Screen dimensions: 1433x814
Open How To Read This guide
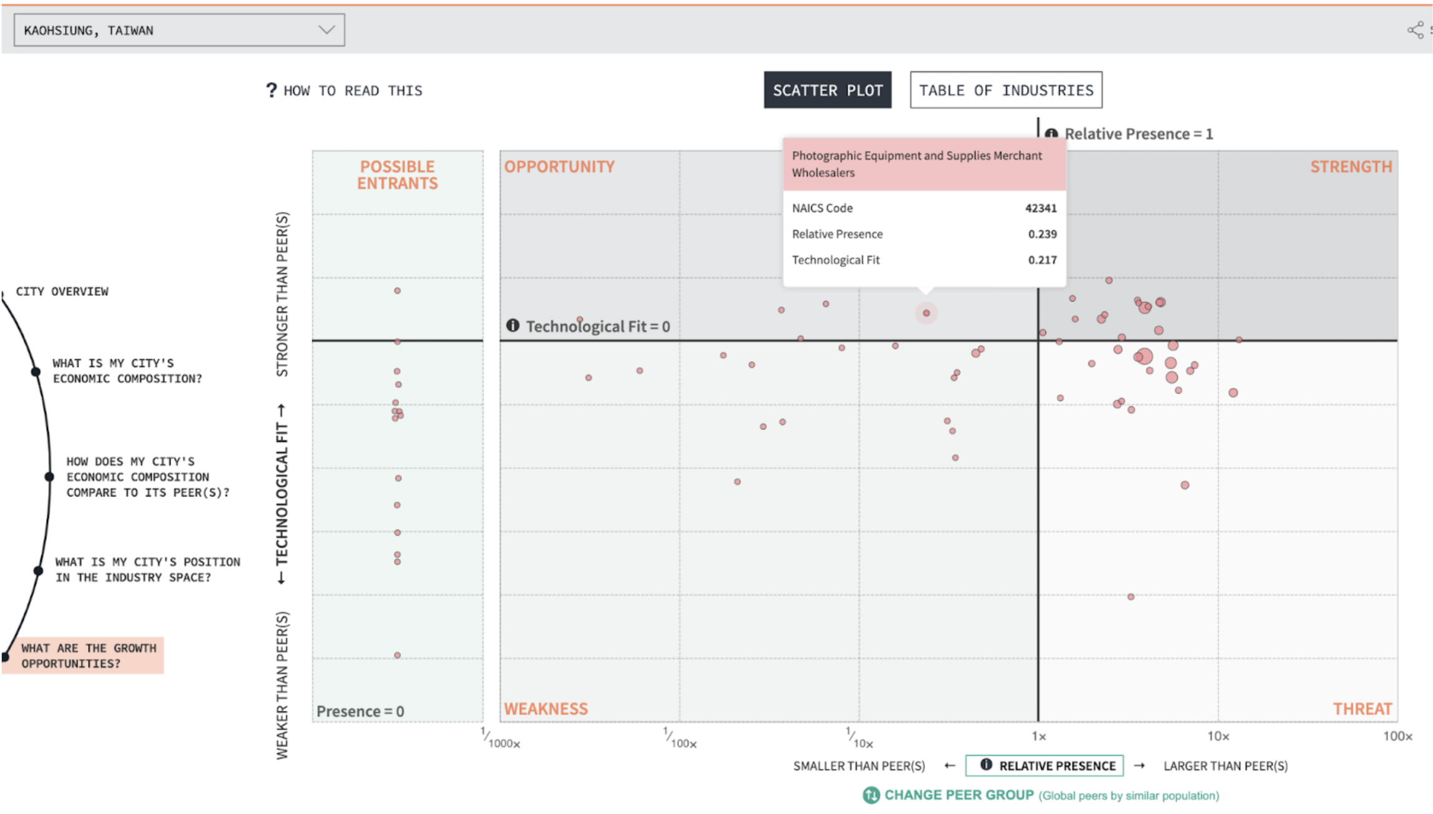[353, 91]
